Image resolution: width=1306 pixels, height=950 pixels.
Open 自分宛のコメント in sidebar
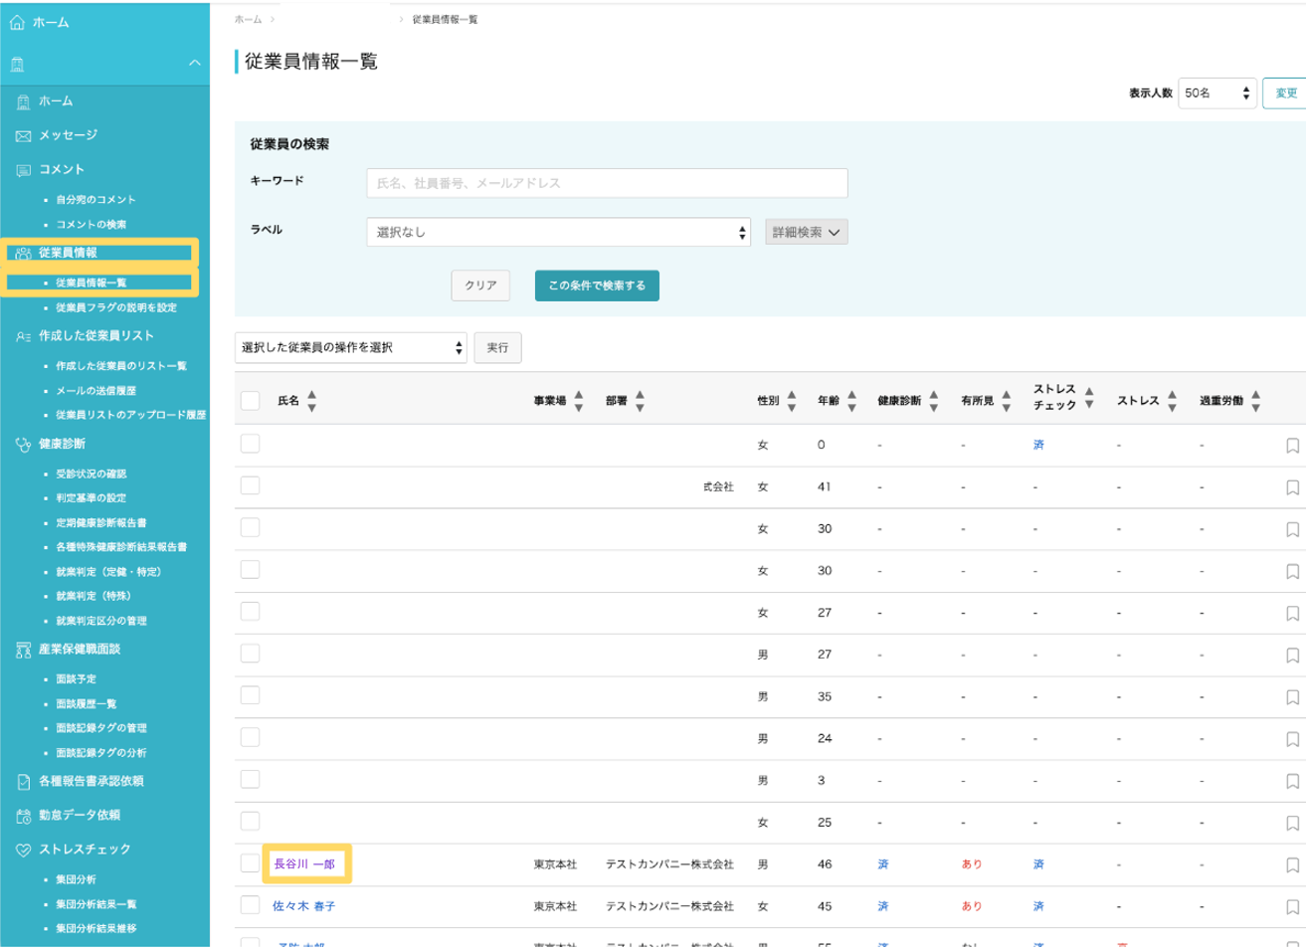click(95, 200)
